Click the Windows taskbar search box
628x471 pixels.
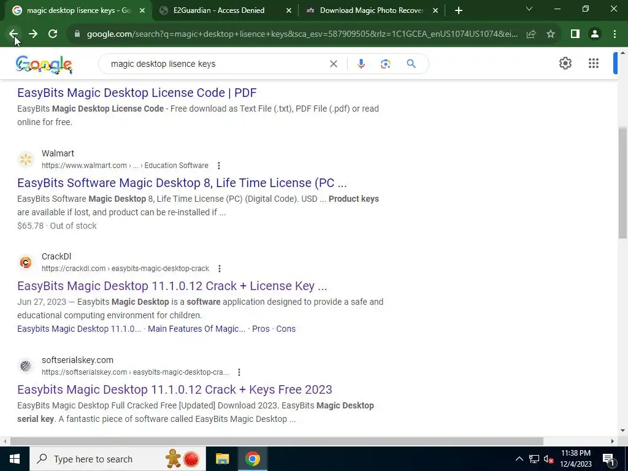coord(117,459)
